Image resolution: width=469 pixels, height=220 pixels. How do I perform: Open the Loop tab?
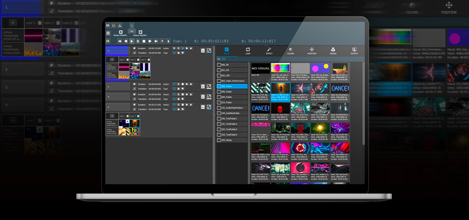click(x=248, y=51)
